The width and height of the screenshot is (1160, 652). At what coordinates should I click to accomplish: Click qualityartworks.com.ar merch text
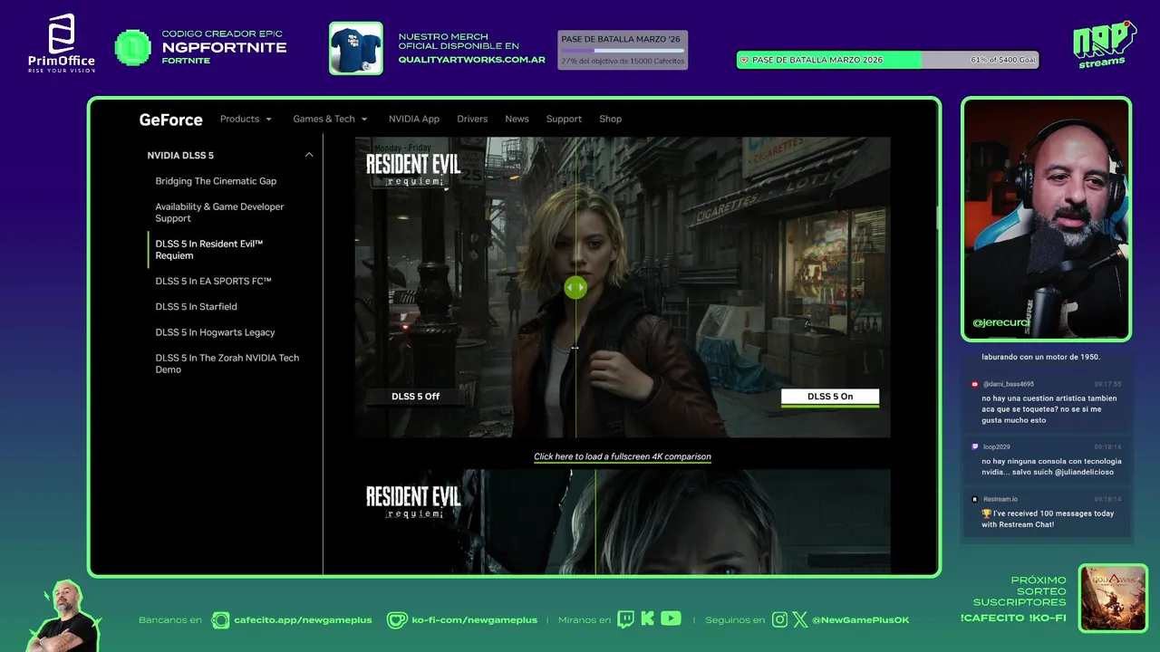pyautogui.click(x=471, y=60)
